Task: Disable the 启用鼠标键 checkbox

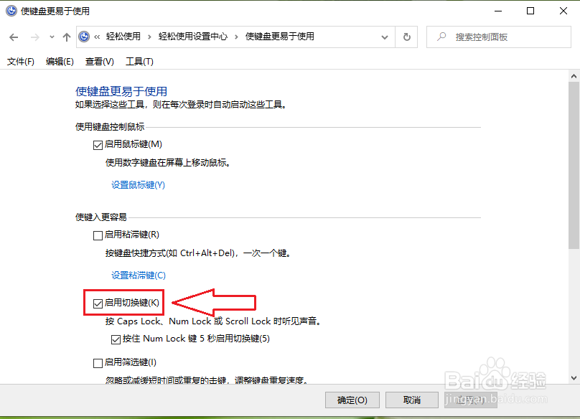Action: pyautogui.click(x=98, y=144)
